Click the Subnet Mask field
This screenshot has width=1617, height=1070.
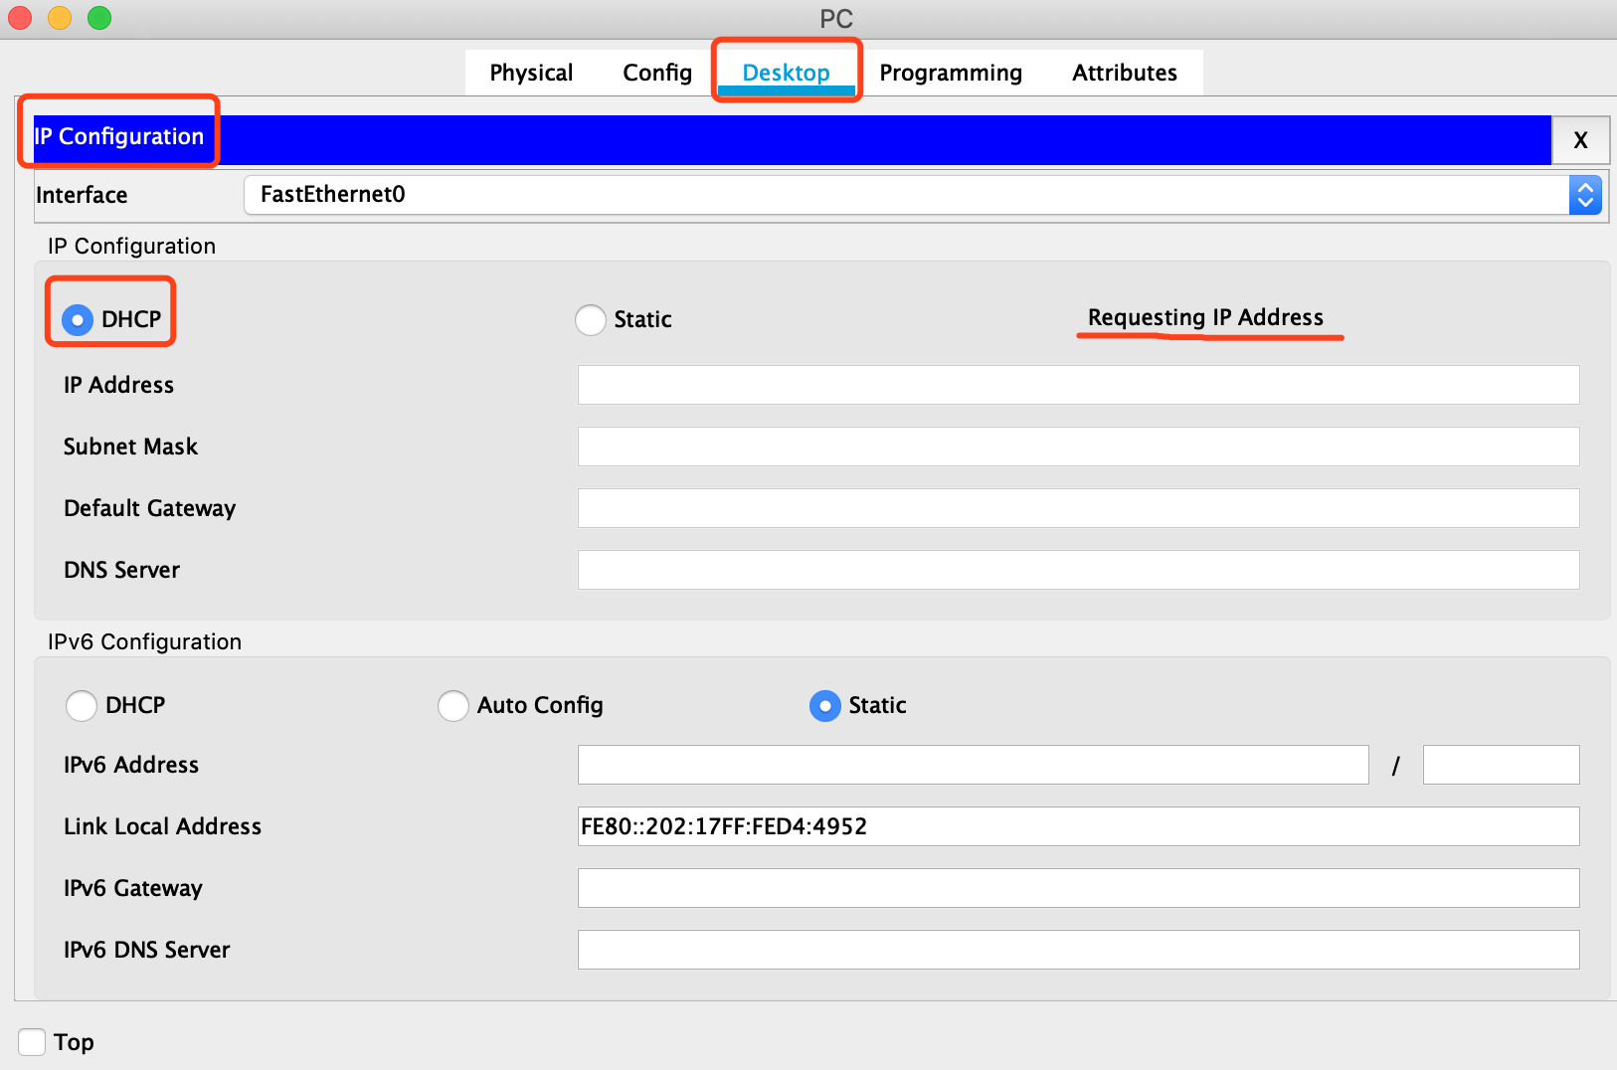coord(1078,446)
